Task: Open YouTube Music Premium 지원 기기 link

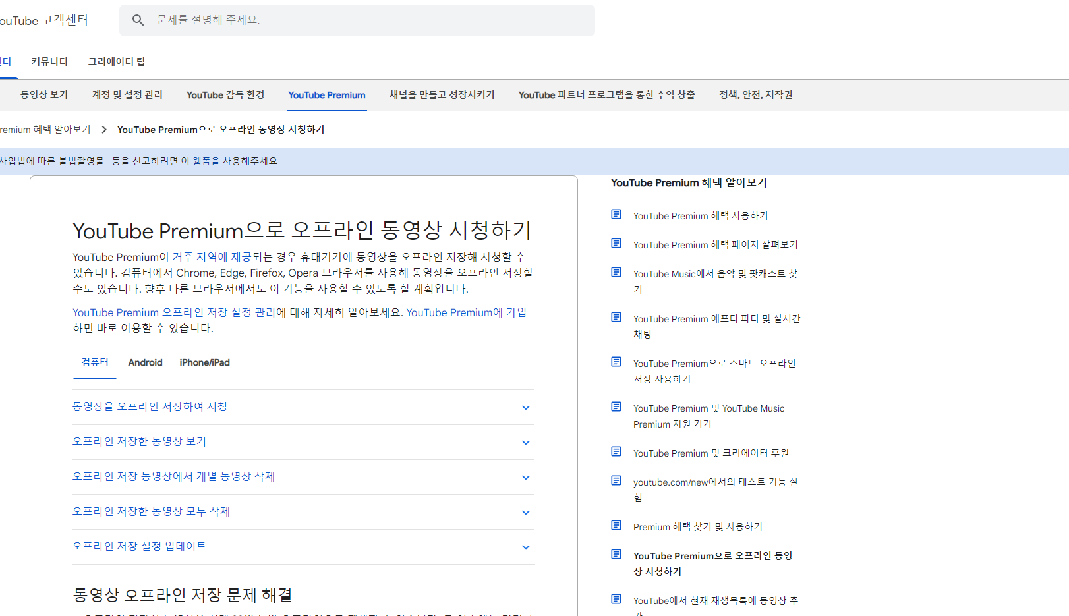Action: point(709,416)
